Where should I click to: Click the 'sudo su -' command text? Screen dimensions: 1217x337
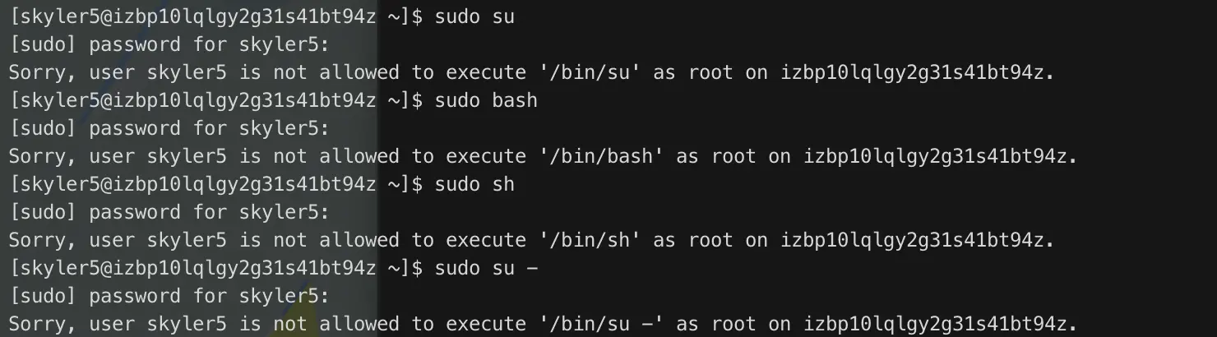(486, 268)
